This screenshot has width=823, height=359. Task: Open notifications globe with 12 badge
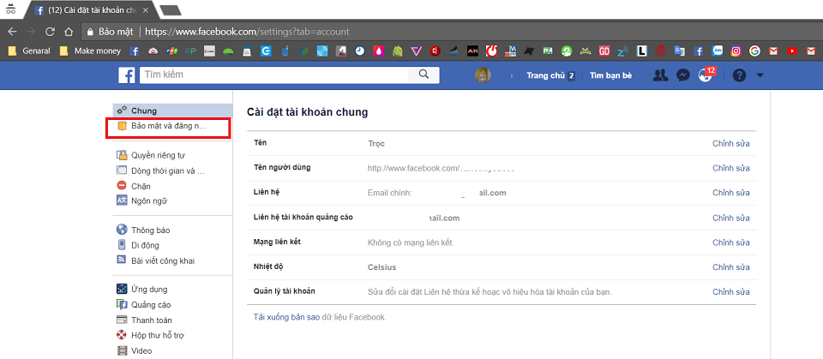pyautogui.click(x=706, y=75)
